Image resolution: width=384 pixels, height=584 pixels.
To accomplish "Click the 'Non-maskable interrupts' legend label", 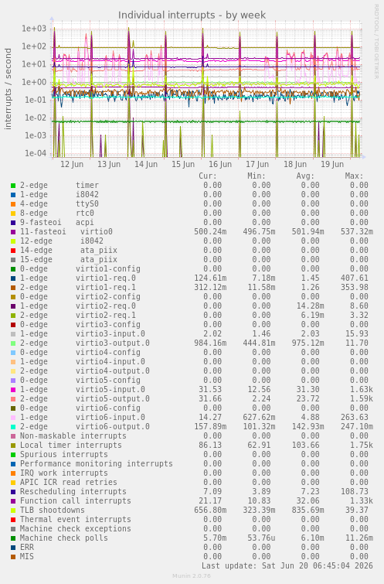I will coord(73,435).
